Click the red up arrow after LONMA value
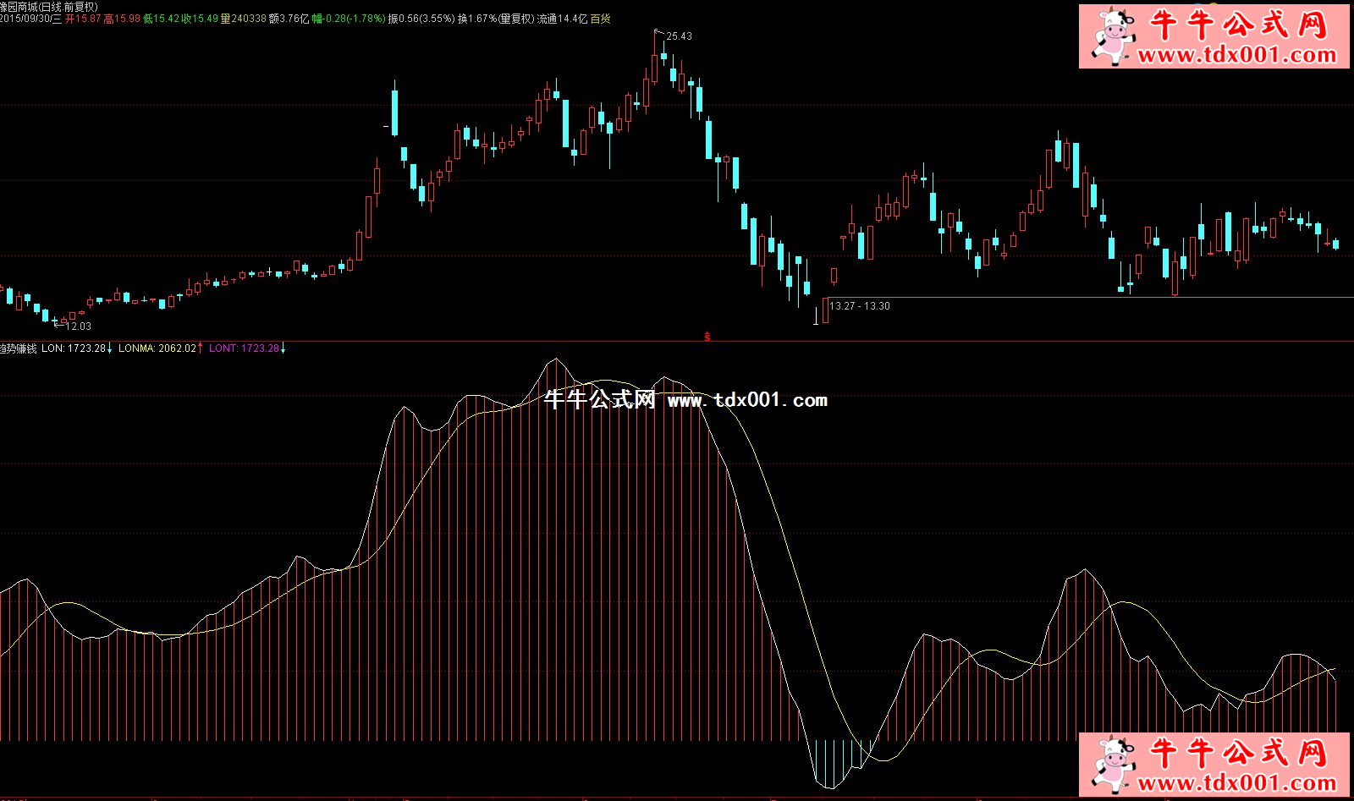The image size is (1354, 801). click(x=200, y=348)
